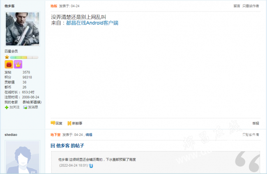Show only this author on 地板 post
Viewport: 267px width, 174px height.
coord(251,6)
